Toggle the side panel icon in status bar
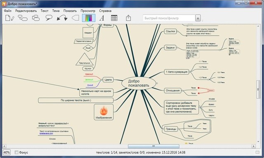This screenshot has width=264, height=158. [257, 152]
